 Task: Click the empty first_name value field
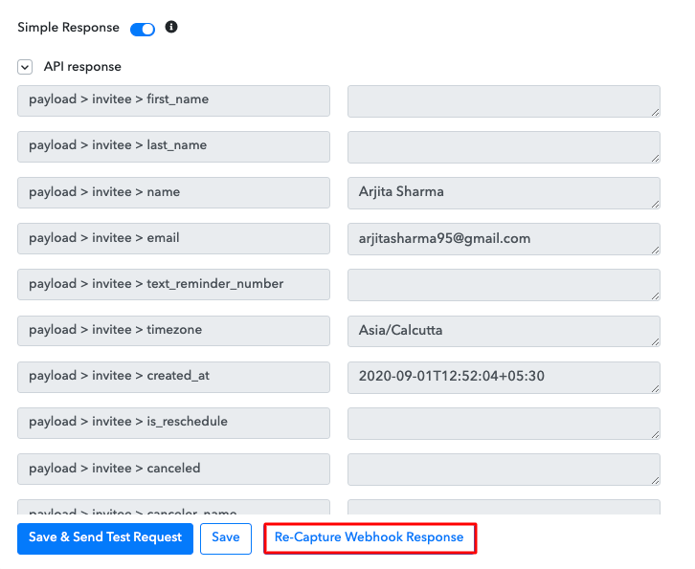[503, 100]
